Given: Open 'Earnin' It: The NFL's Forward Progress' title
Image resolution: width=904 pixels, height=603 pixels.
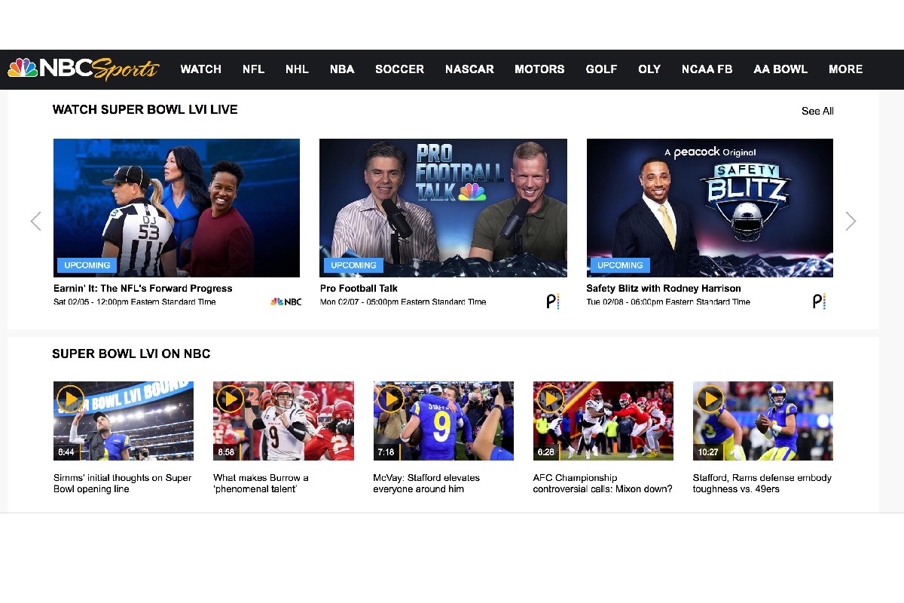Looking at the screenshot, I should point(143,289).
